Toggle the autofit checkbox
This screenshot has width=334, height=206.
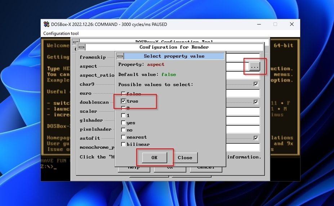(256, 138)
